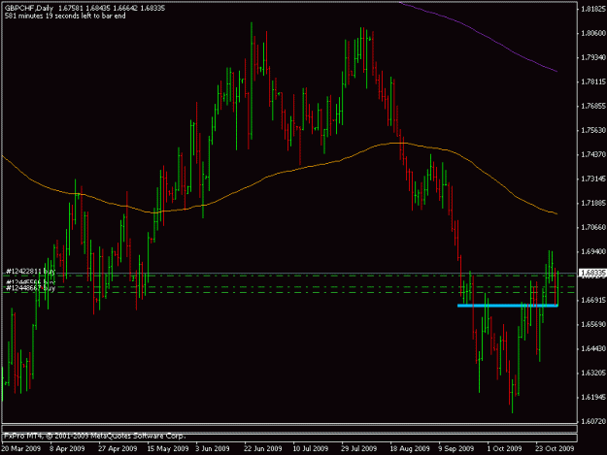Click the 1.79340 price scale label
607x455 pixels.
click(593, 57)
